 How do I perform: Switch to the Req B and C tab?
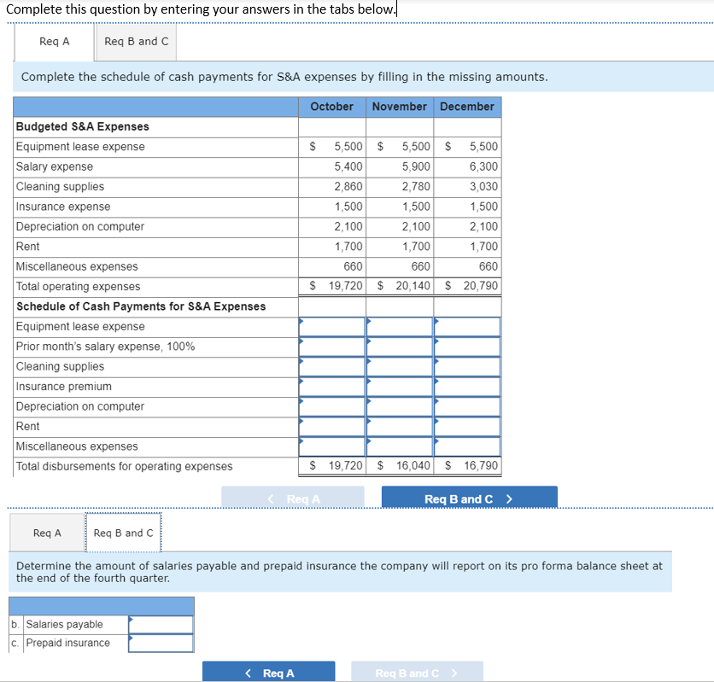point(135,41)
